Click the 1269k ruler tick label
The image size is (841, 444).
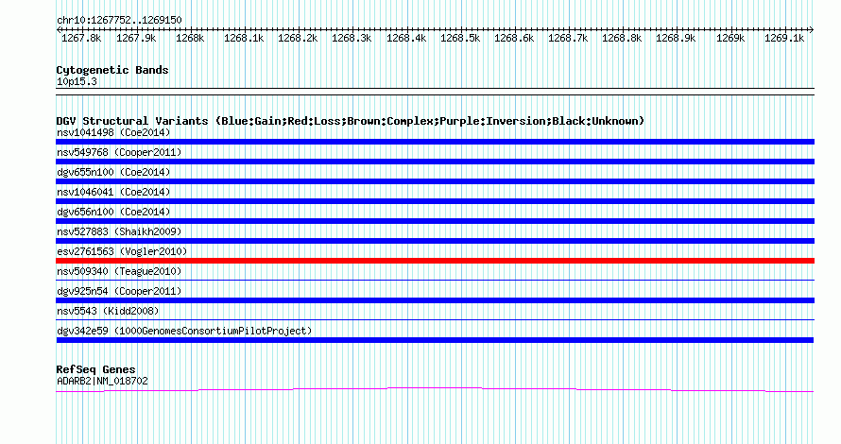pos(730,38)
